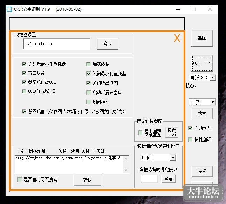The height and width of the screenshot is (204, 226).
Task: Enable OCR后自动翻译 checkbox
Action: point(24,91)
